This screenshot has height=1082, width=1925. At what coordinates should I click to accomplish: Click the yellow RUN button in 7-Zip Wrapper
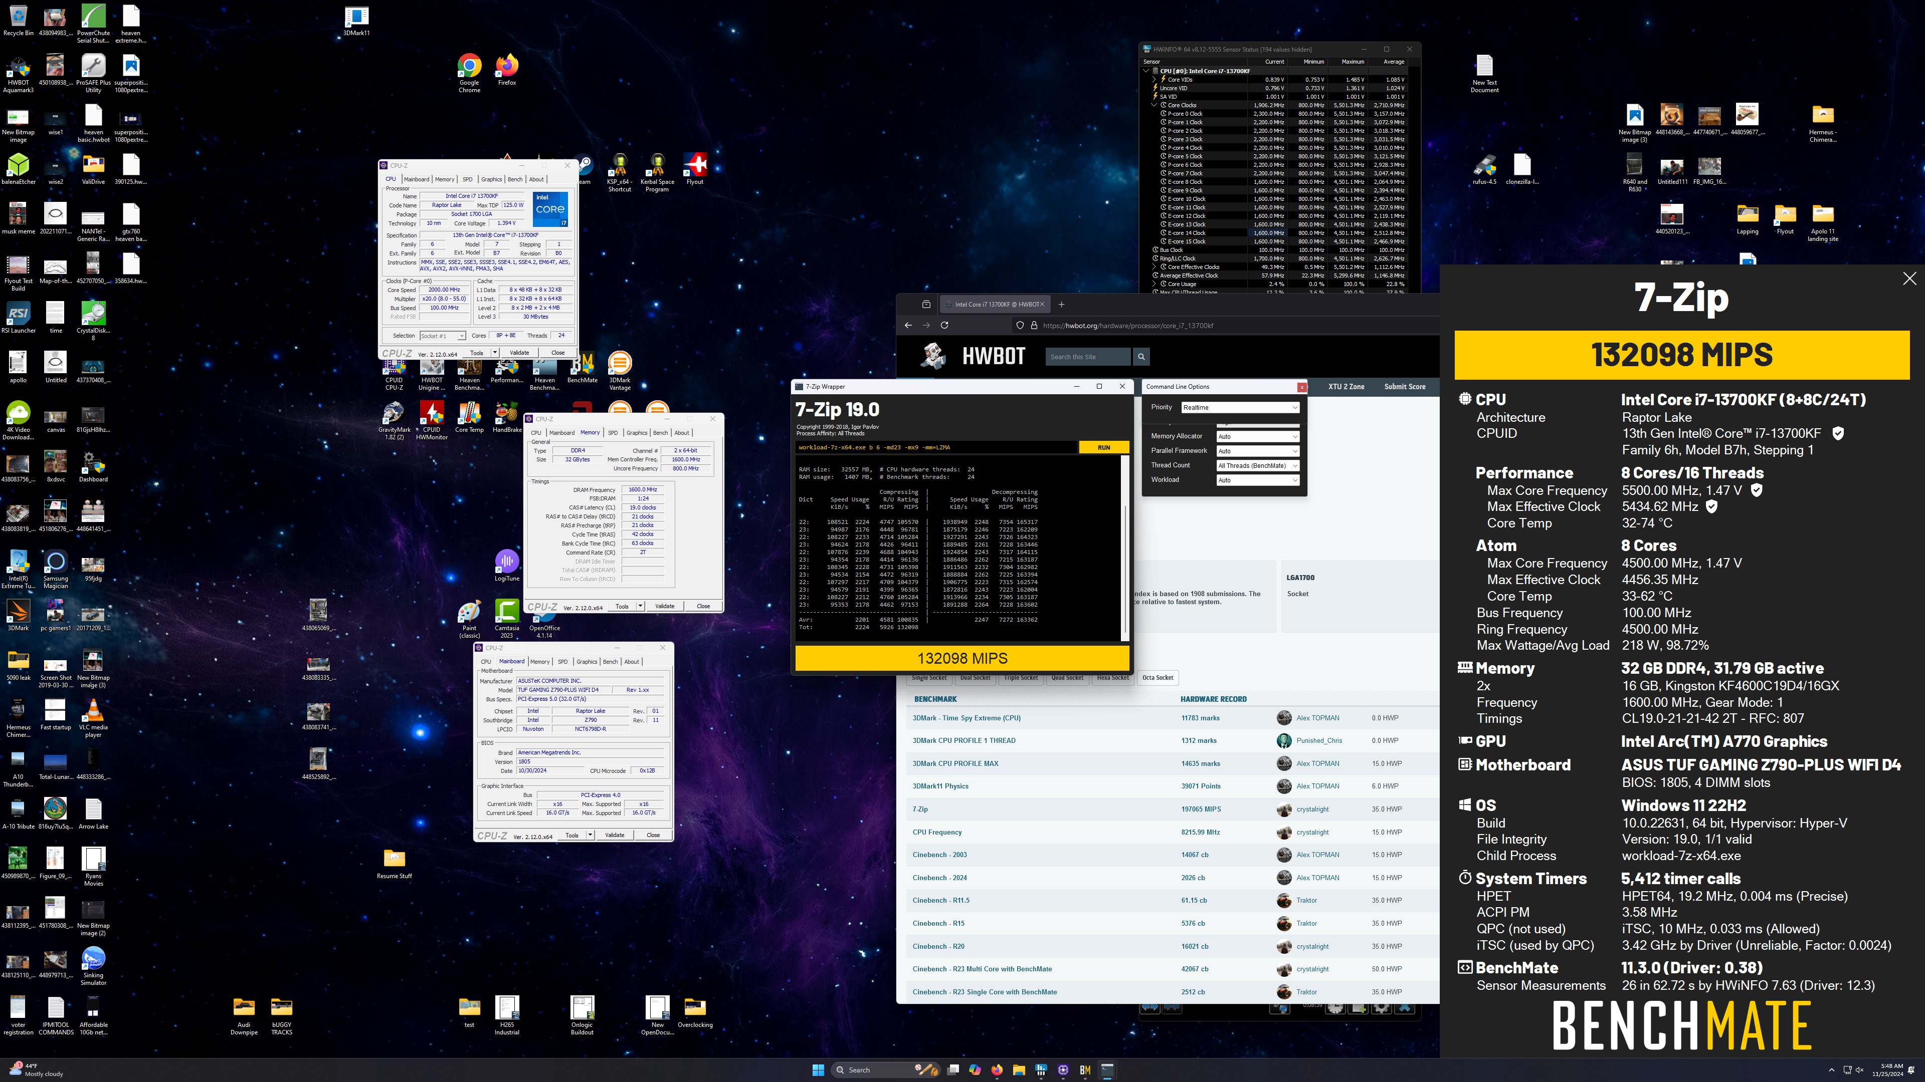click(1104, 447)
